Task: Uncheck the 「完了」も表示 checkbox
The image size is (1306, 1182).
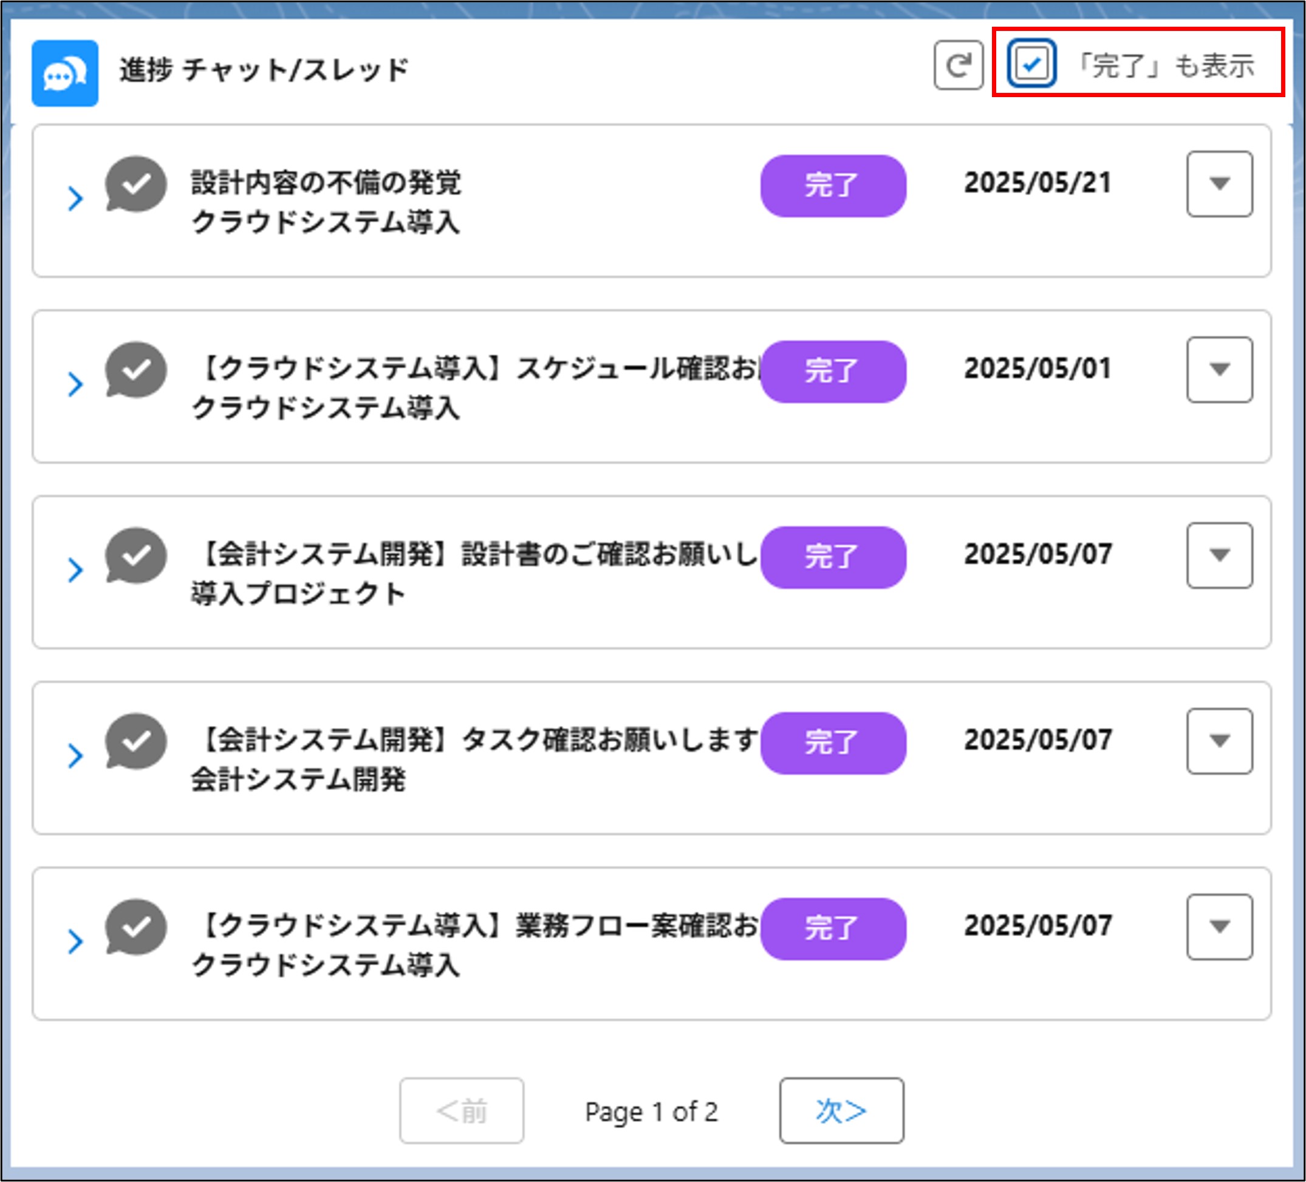Action: point(1031,63)
